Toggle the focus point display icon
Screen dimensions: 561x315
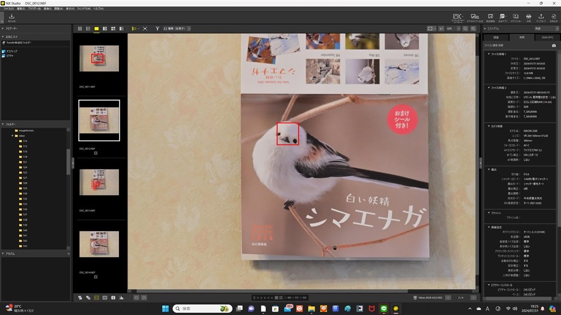[x=96, y=297]
